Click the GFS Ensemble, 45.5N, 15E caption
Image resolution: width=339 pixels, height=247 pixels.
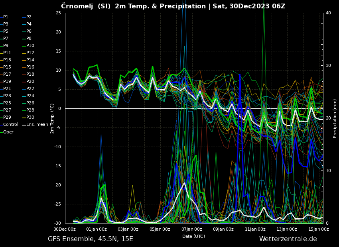click(91, 239)
